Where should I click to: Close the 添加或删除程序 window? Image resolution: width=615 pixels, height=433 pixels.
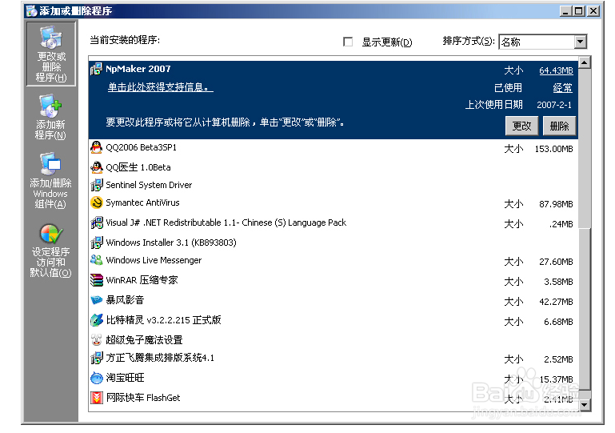pos(593,11)
